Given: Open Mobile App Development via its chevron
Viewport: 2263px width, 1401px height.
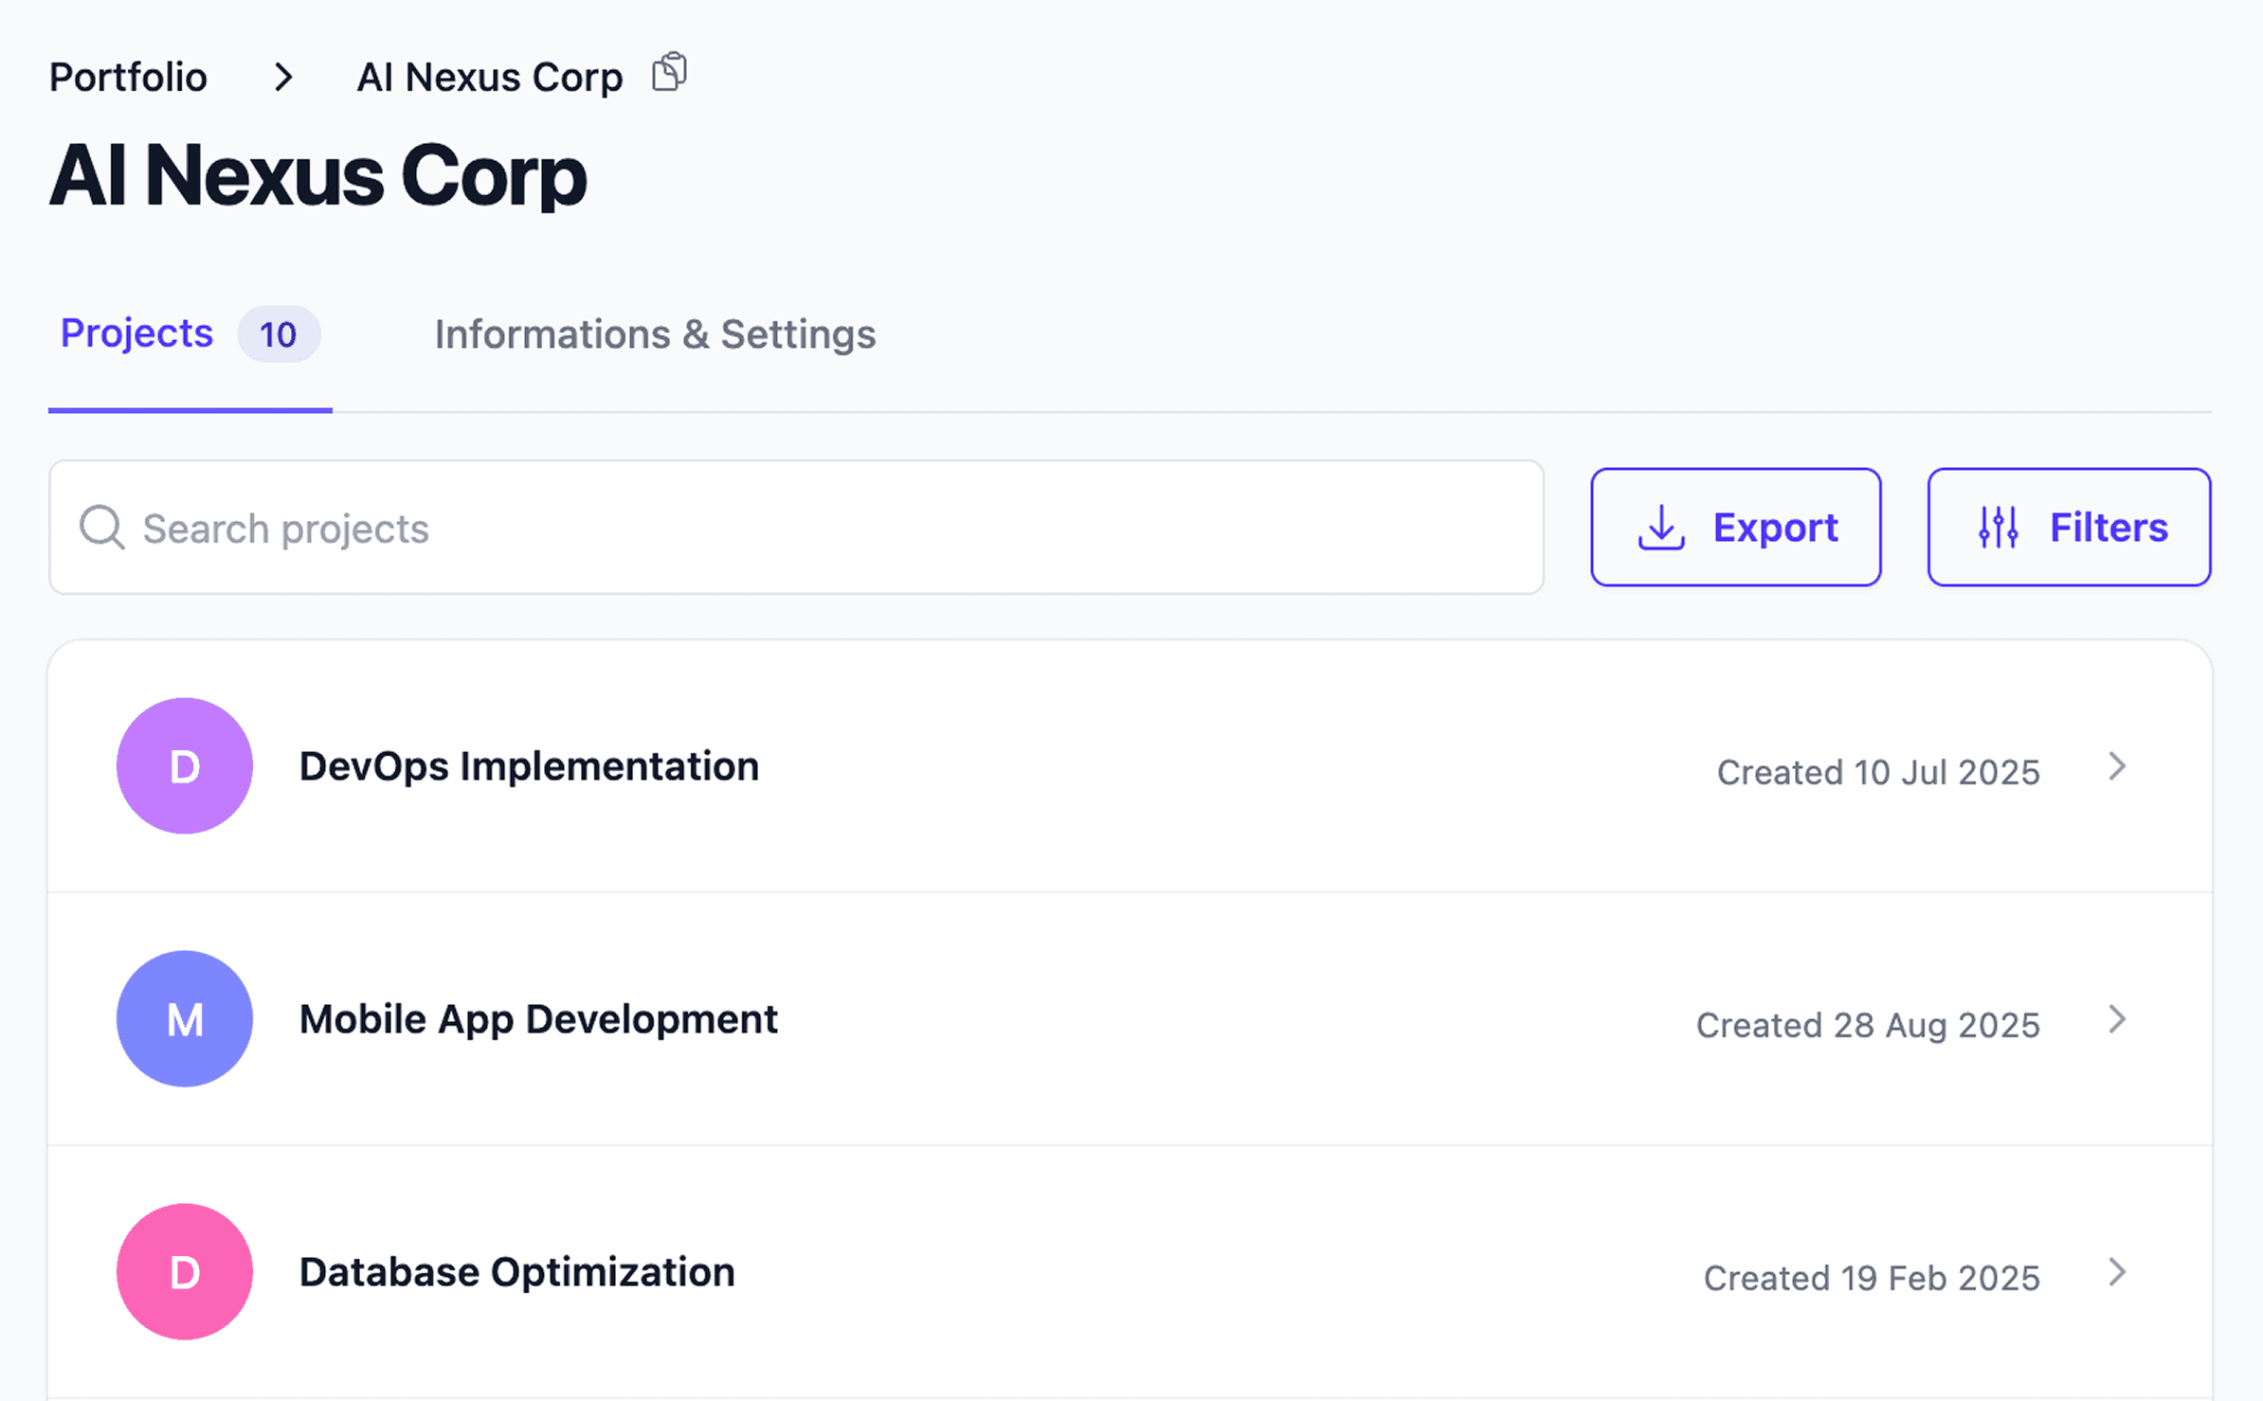Looking at the screenshot, I should [2117, 1019].
